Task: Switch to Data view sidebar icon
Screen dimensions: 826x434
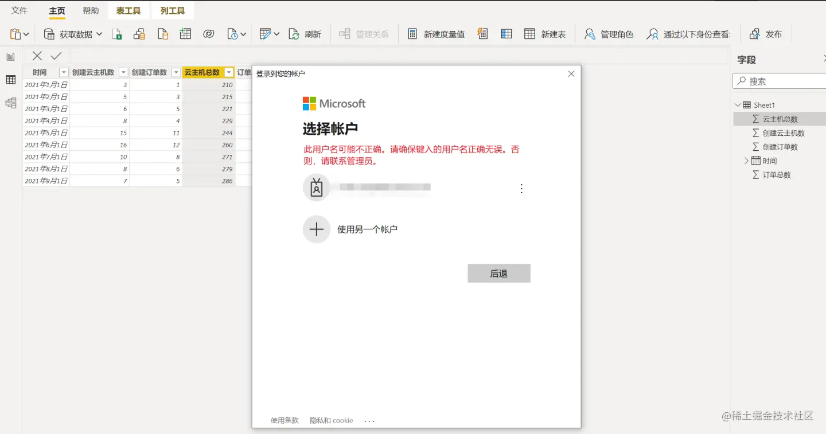Action: 11,80
